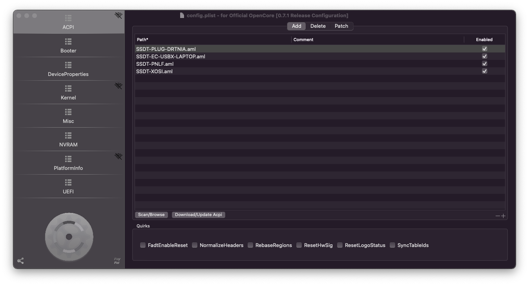Disable the SSDT-PNLF.aml entry checkbox
The height and width of the screenshot is (285, 529).
[x=484, y=64]
